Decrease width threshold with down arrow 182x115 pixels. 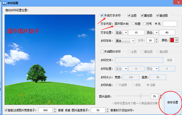(x=55, y=112)
